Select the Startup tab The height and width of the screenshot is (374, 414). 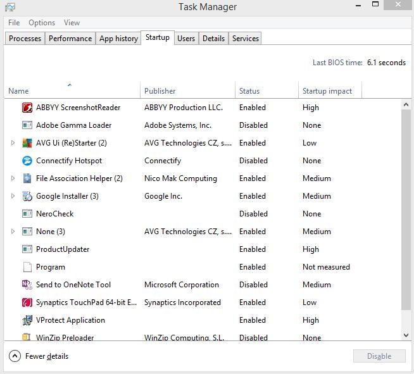click(x=158, y=38)
